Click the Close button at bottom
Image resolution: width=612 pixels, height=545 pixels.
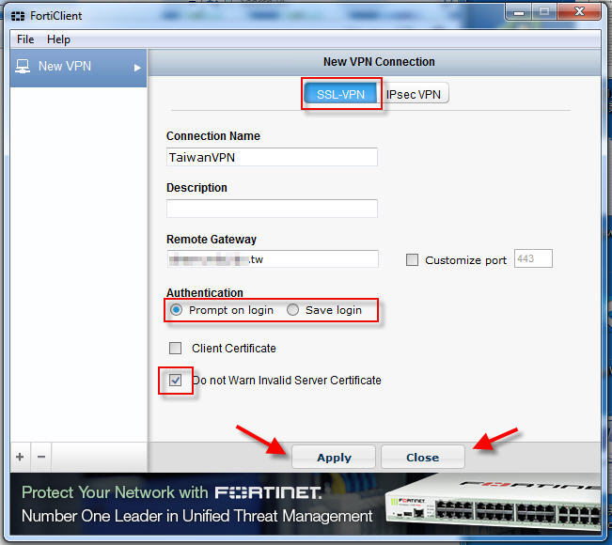[423, 458]
